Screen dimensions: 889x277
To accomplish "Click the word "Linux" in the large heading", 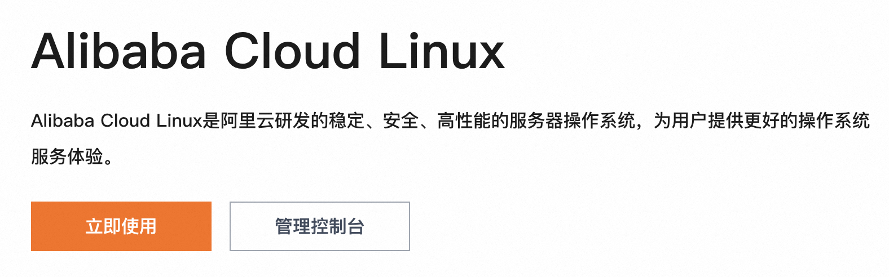I will click(x=442, y=52).
